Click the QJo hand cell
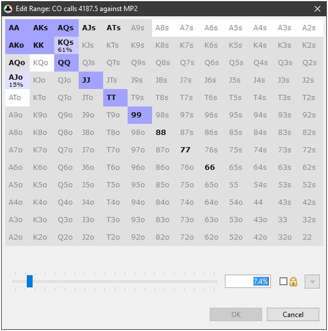Screen dimensions: 328x331 coord(66,80)
